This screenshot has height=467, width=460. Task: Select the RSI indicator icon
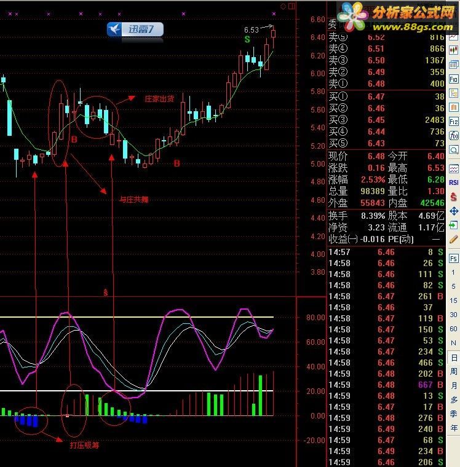click(x=453, y=182)
